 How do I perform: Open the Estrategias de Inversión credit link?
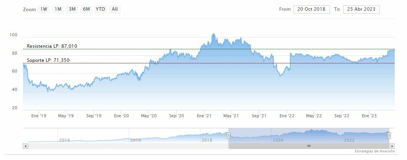point(374,152)
